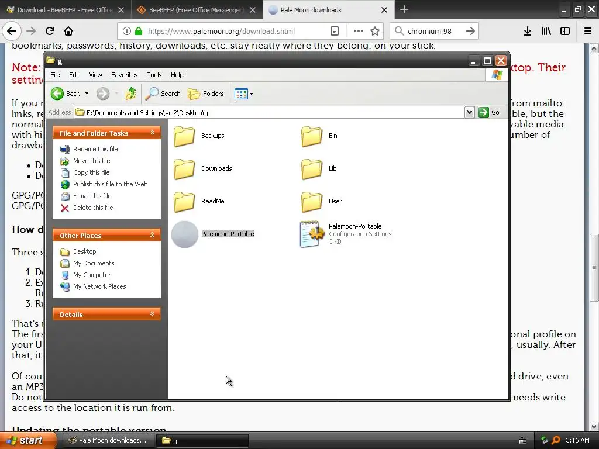The image size is (599, 449).
Task: Click the browser reload icon
Action: click(50, 31)
